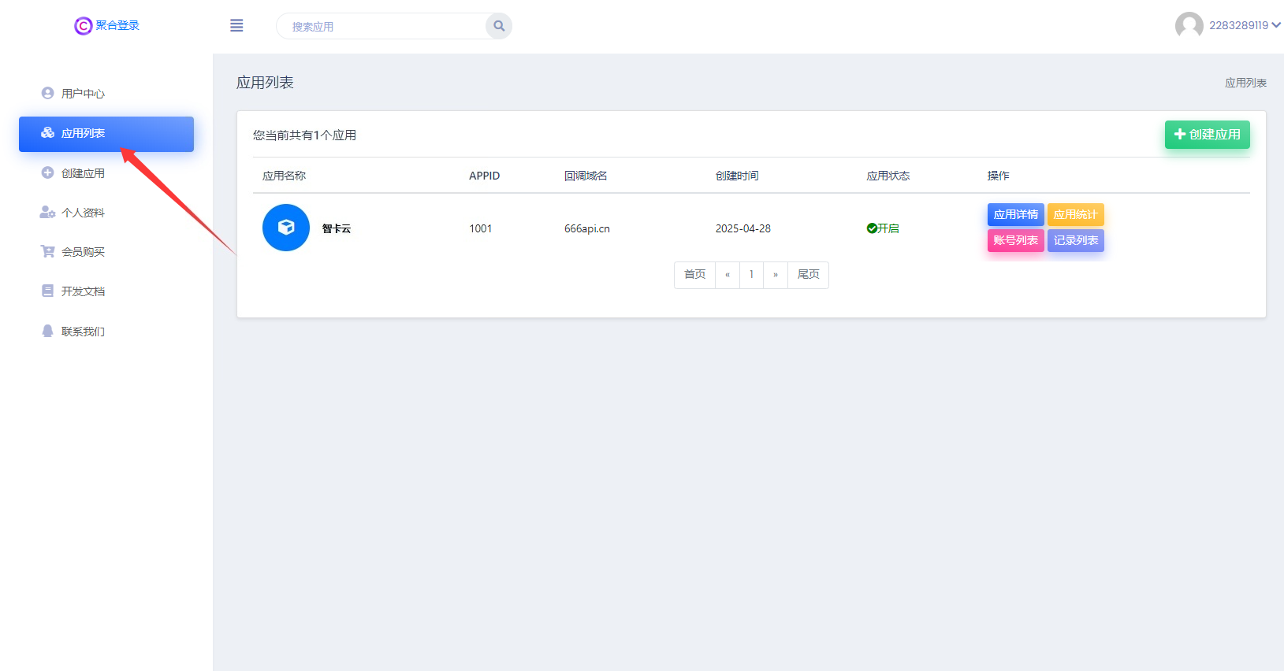Screen dimensions: 1284x671
Task: Click the blue 智卡云 app cube icon
Action: tap(286, 228)
